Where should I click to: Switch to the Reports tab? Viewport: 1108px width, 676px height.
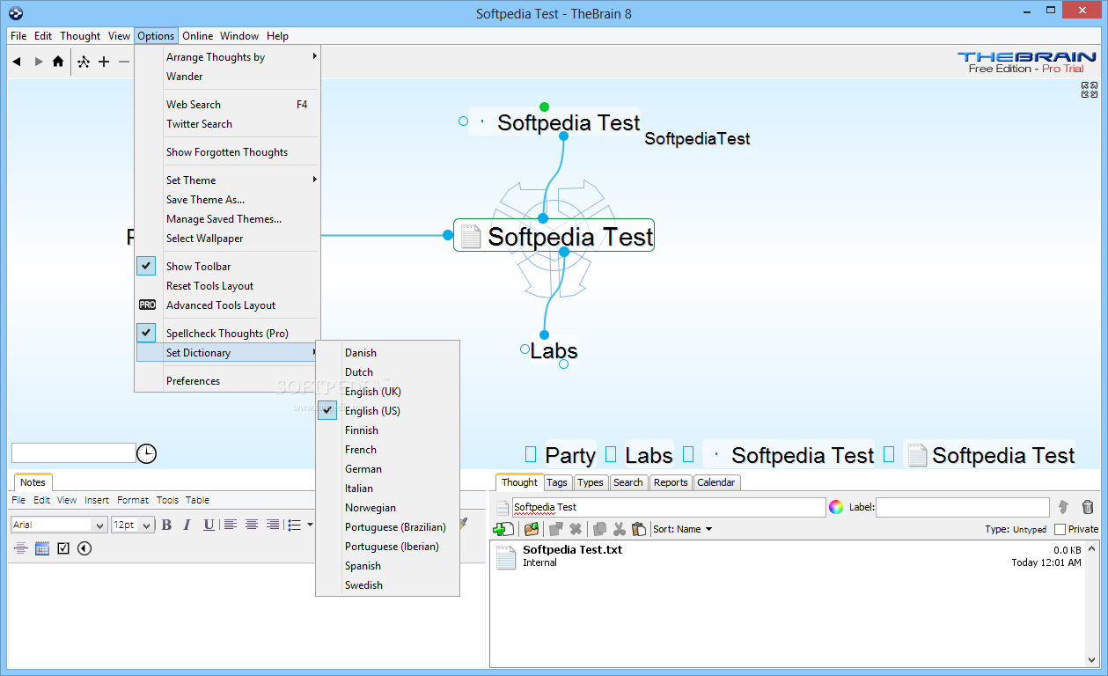pos(671,482)
